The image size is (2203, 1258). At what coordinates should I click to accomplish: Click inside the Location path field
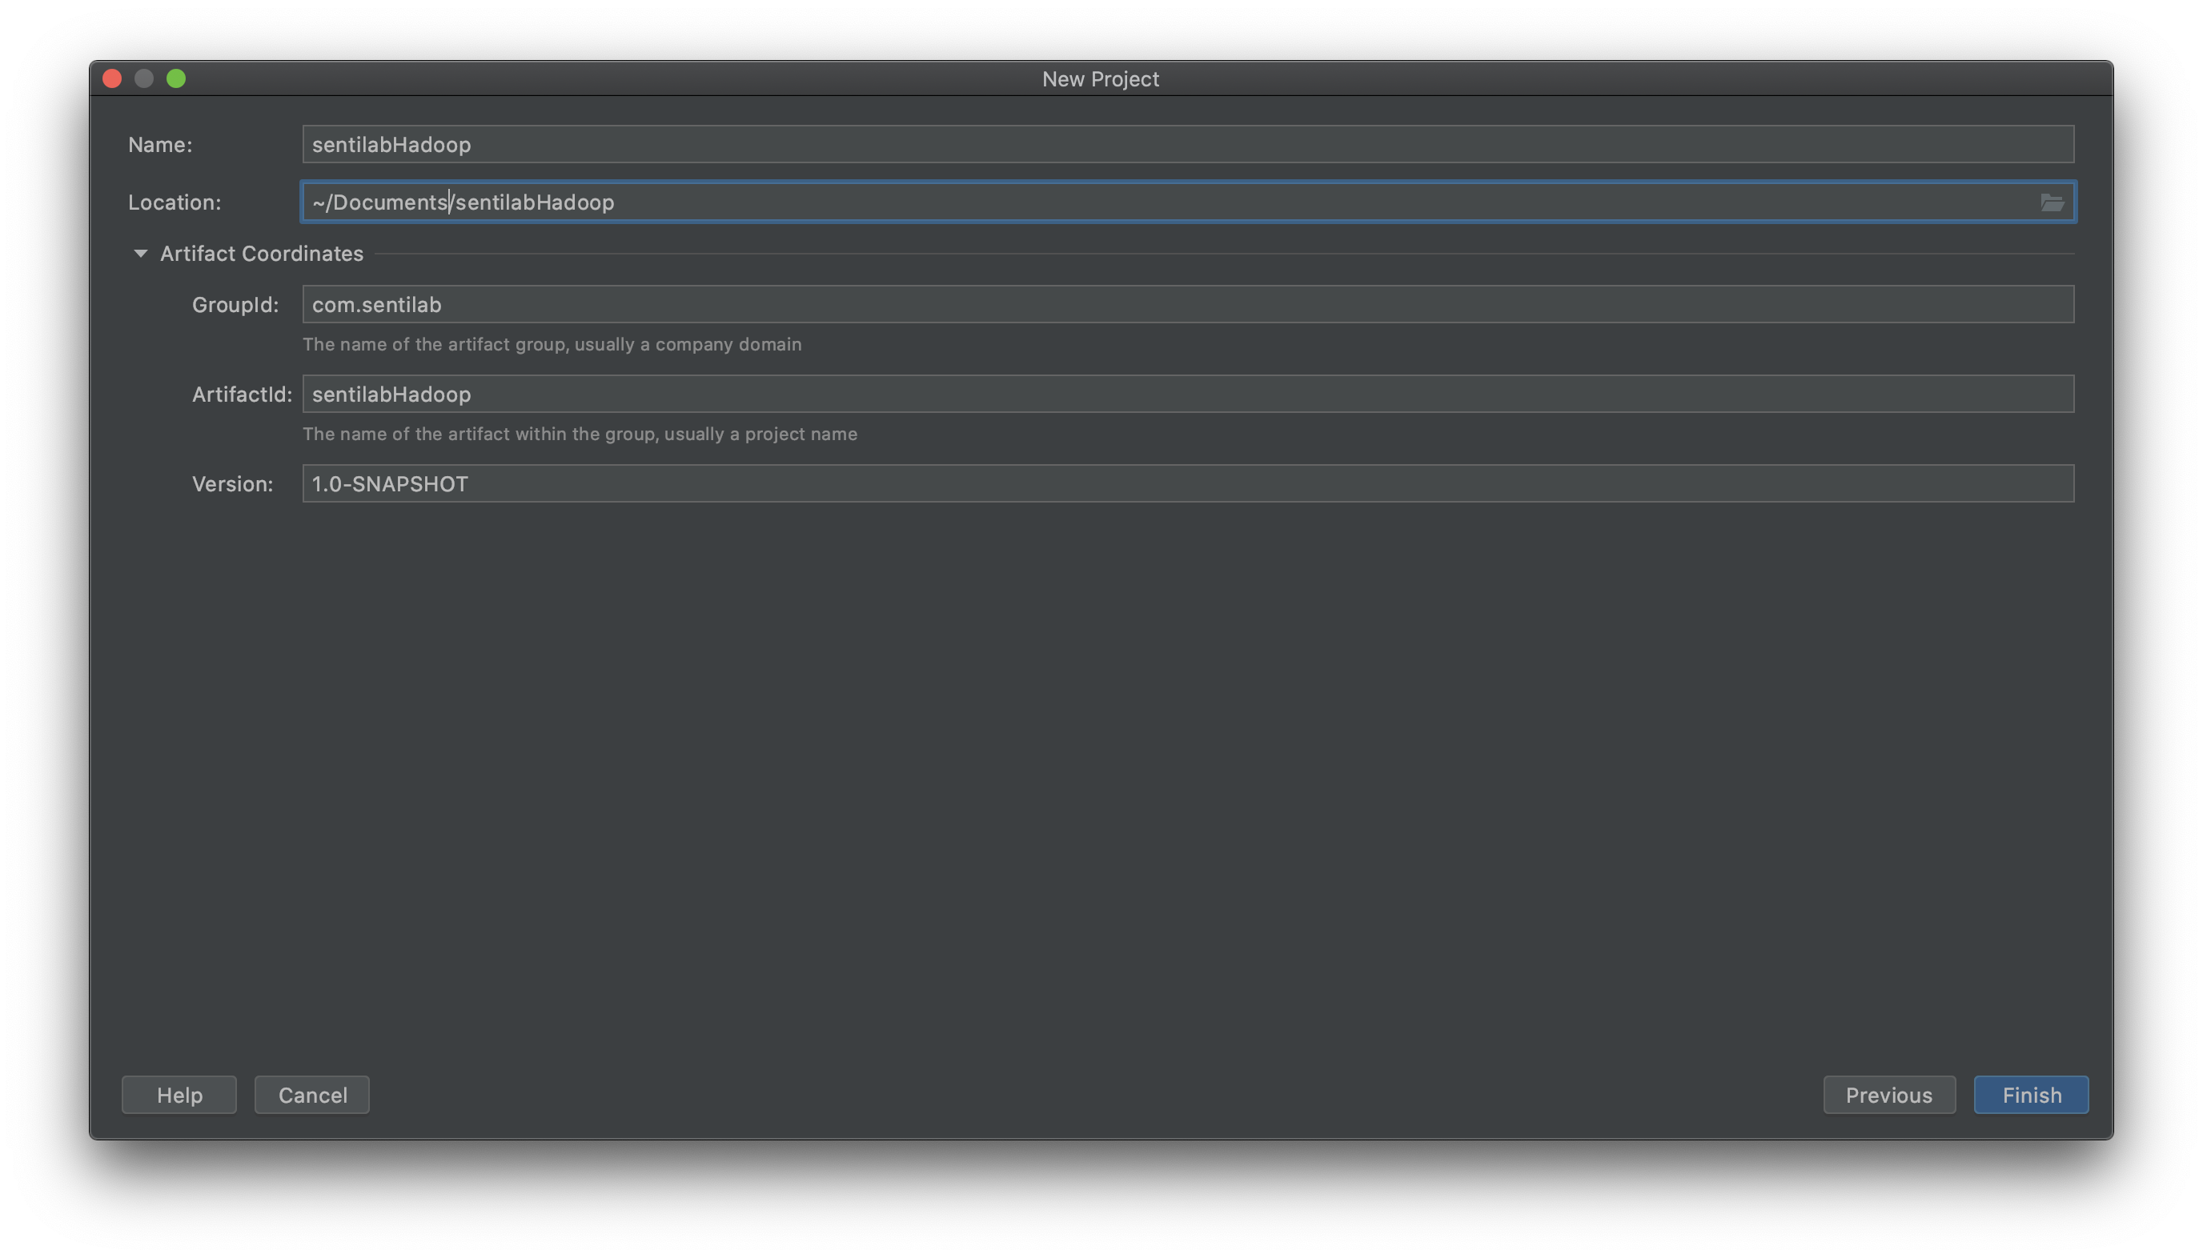pyautogui.click(x=1167, y=202)
